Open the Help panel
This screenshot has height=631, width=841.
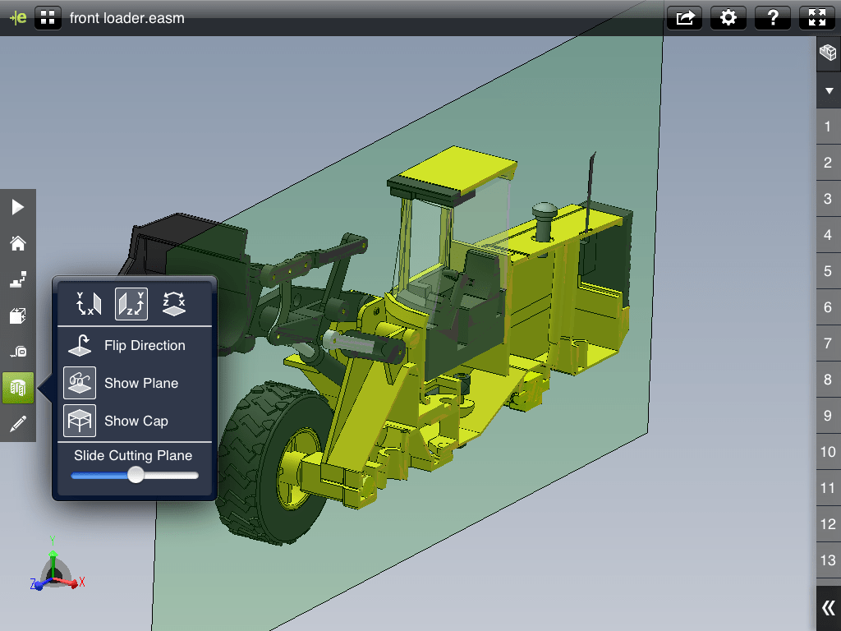click(772, 17)
